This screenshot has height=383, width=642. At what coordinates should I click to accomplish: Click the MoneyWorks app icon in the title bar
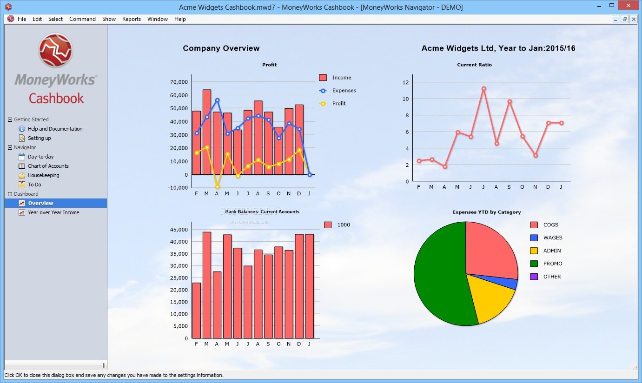pyautogui.click(x=8, y=7)
